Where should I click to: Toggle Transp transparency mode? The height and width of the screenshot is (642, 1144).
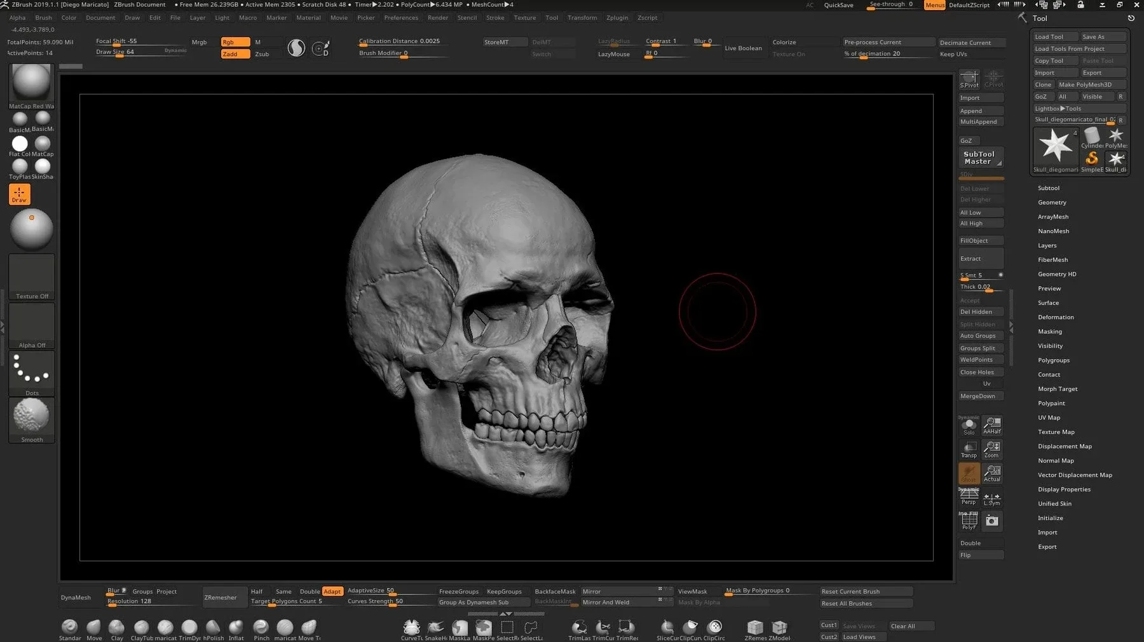[969, 449]
